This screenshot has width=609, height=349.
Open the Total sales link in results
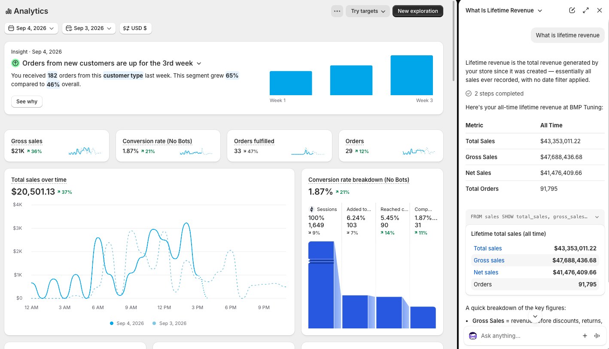(488, 248)
